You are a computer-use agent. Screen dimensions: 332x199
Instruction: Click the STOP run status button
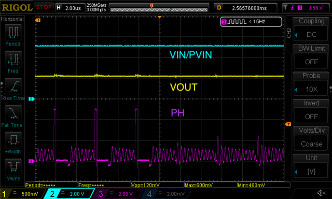click(x=44, y=7)
